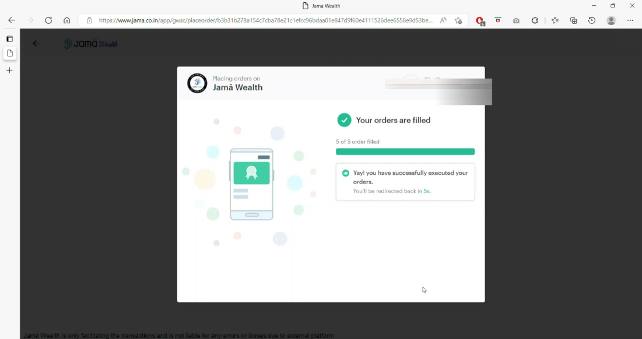The width and height of the screenshot is (642, 339).
Task: Reload the page with the refresh icon
Action: pyautogui.click(x=48, y=20)
